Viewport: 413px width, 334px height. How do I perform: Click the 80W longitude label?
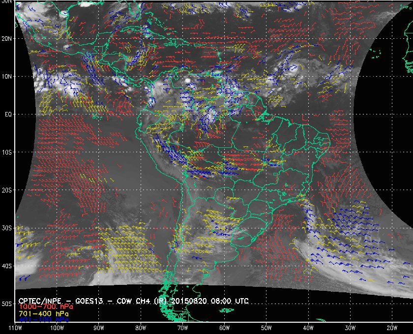[x=141, y=328]
